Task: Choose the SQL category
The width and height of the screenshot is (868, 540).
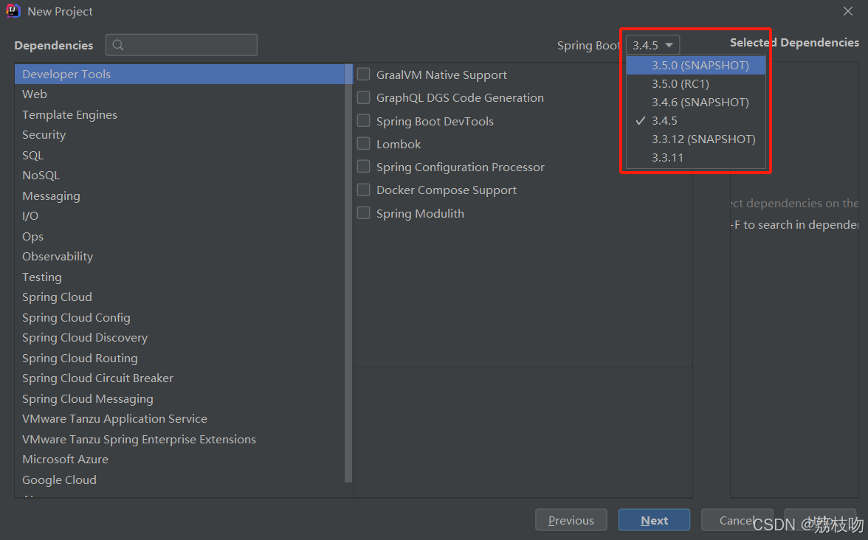Action: 180,156
